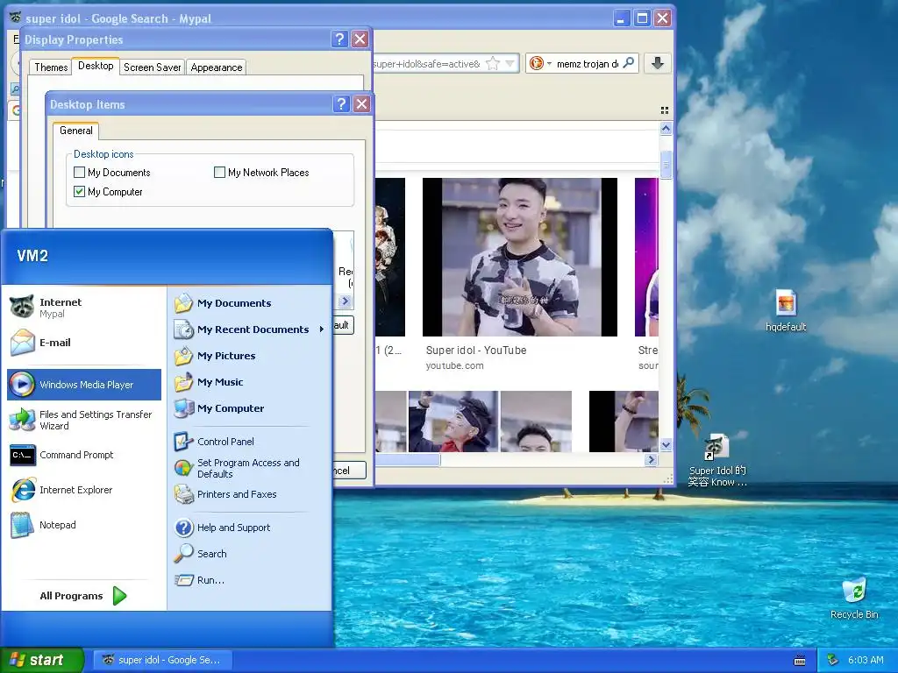
Task: Click the search magnifier in Mypal search box
Action: click(628, 63)
